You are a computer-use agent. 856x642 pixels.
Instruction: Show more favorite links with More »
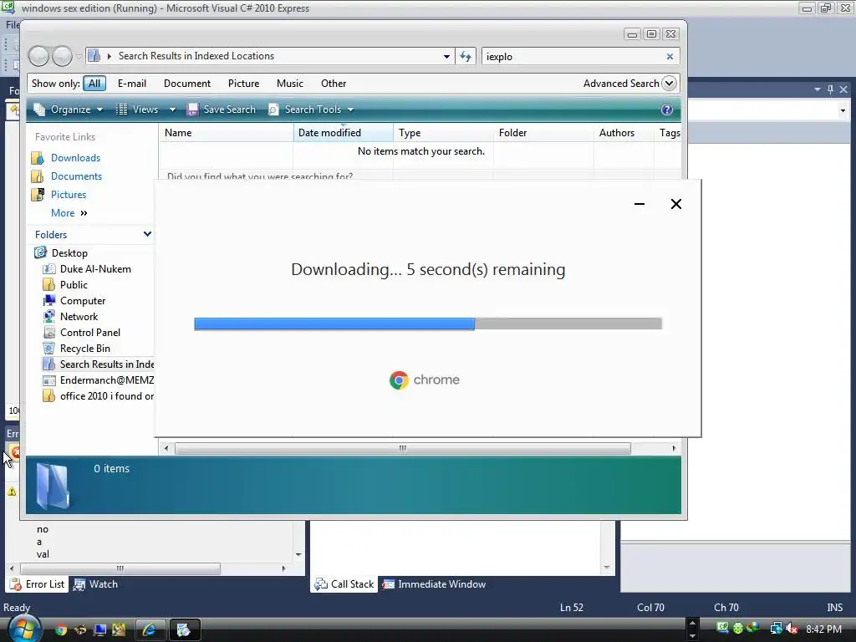(69, 213)
